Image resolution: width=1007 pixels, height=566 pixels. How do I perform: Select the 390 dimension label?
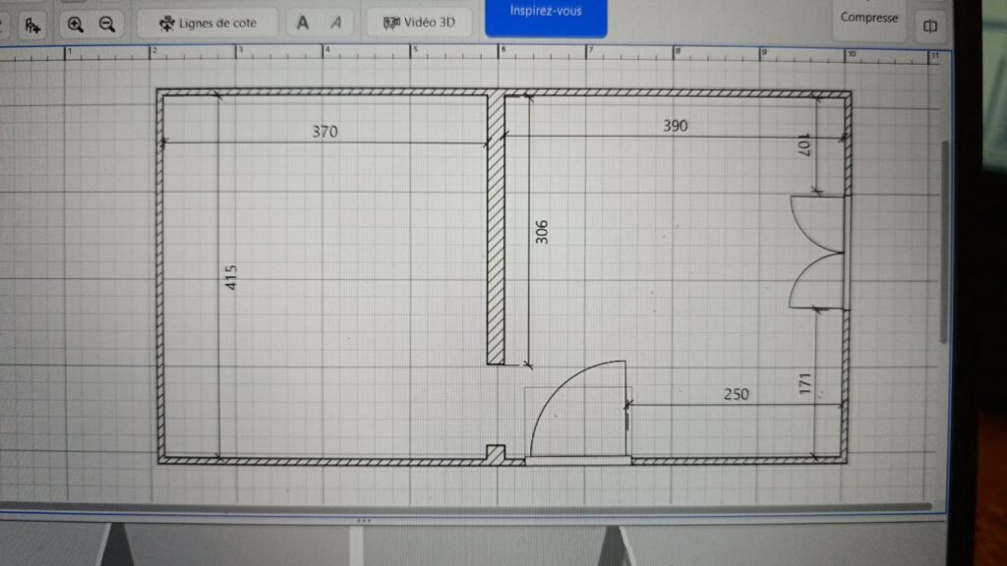coord(675,126)
